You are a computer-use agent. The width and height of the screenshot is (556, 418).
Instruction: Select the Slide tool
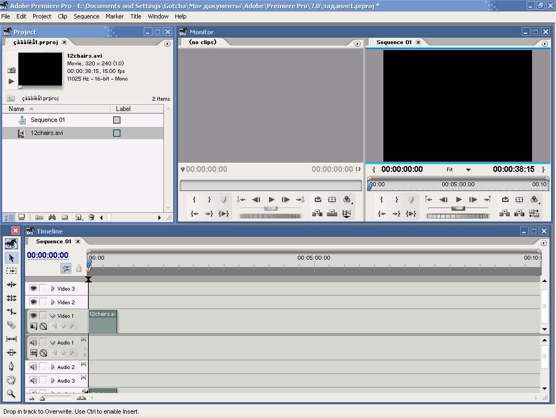coord(11,352)
